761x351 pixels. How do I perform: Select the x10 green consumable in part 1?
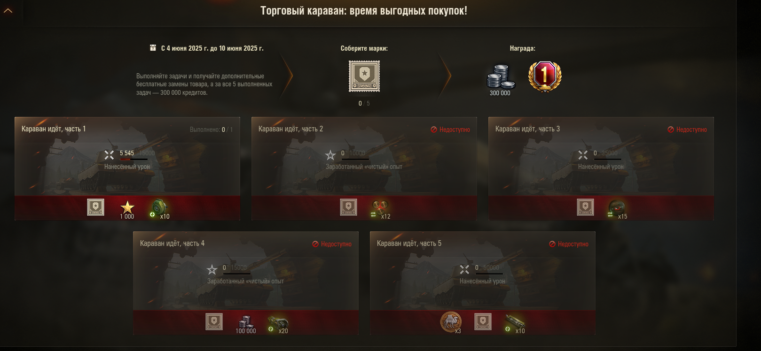[159, 208]
